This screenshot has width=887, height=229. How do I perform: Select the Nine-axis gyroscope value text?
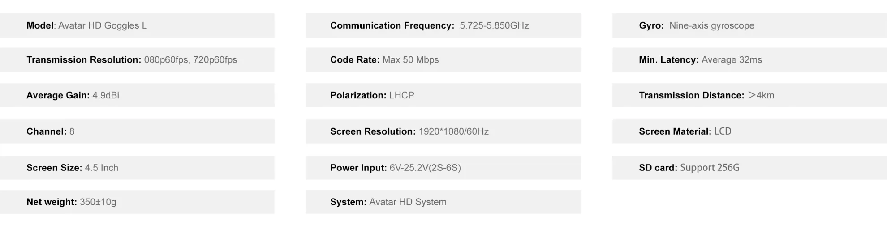pos(711,25)
